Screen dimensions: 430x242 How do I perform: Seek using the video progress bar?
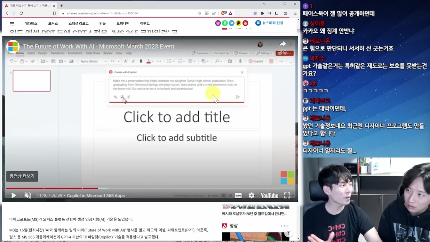coord(150,188)
